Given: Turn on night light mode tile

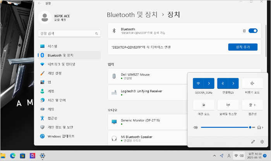Looking at the screenshot, I should [203, 105].
